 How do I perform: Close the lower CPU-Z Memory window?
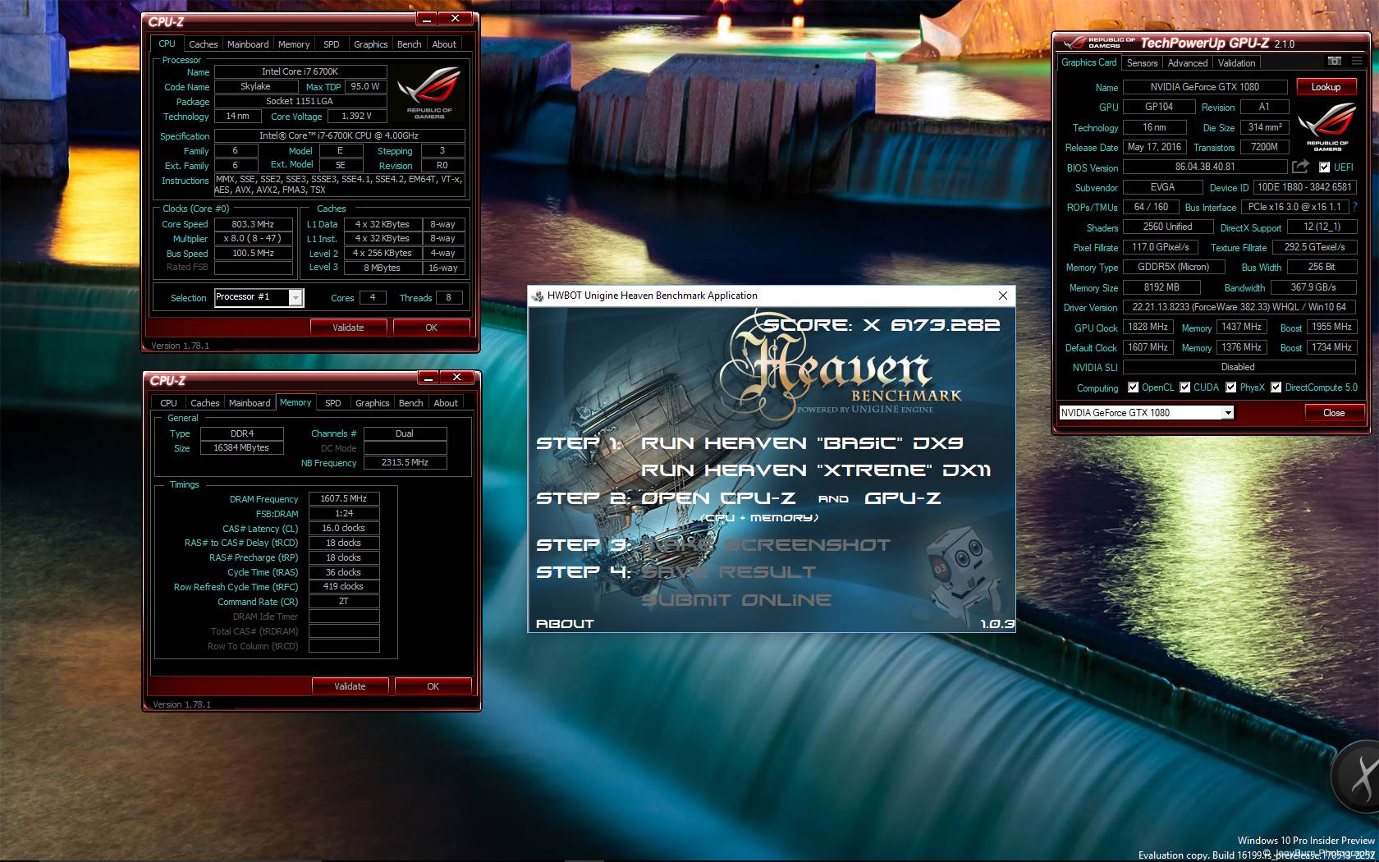tap(456, 377)
